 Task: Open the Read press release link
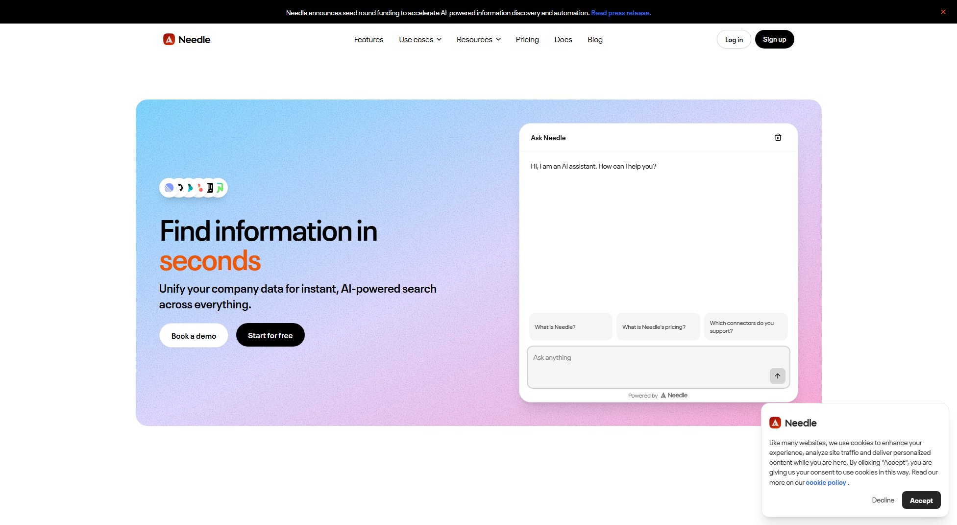click(x=621, y=13)
